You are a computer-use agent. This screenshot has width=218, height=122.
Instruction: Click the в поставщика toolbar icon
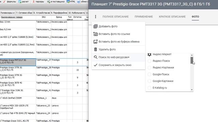pos(48,2)
